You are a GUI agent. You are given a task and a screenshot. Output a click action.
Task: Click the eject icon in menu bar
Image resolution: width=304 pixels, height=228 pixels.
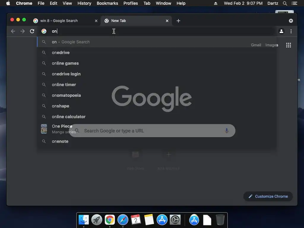click(216, 3)
